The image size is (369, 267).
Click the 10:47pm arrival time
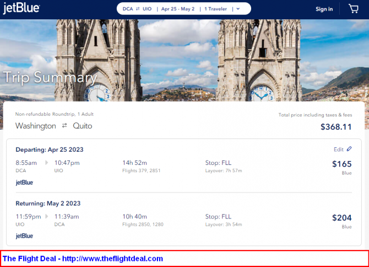point(67,163)
